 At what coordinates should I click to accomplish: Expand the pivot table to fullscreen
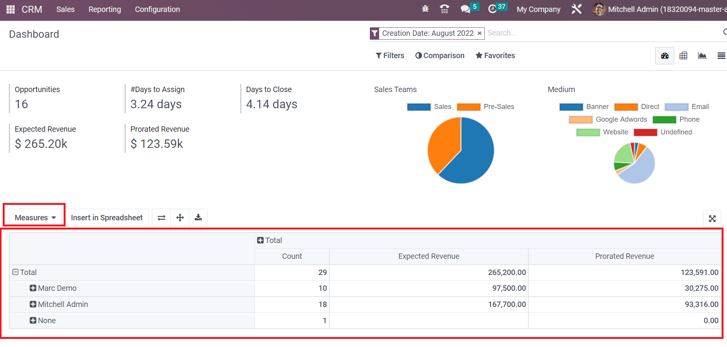712,219
